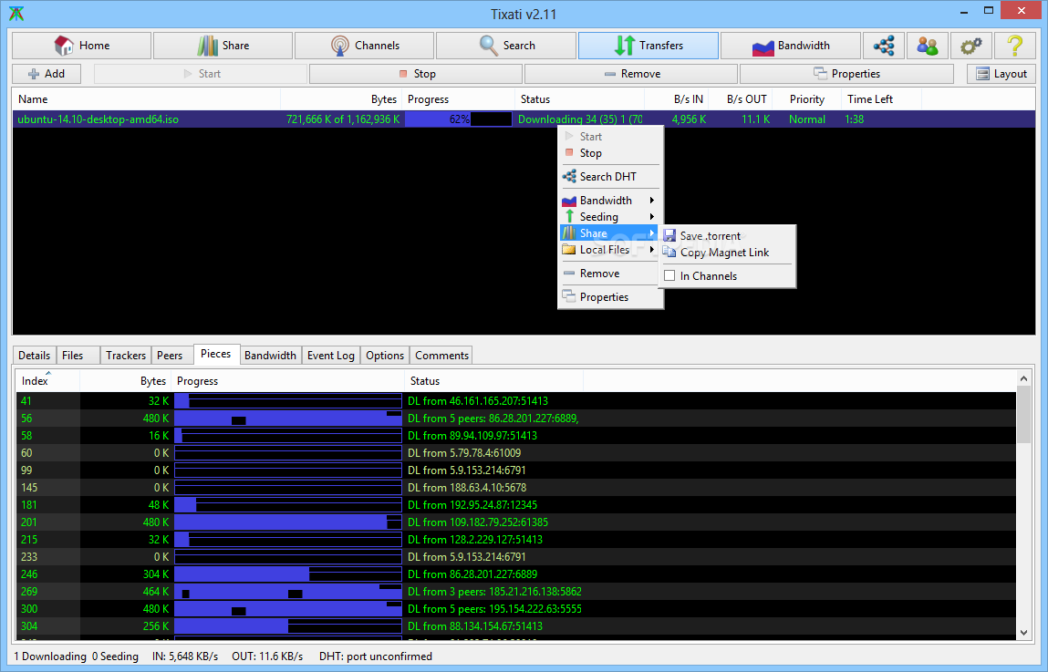Image resolution: width=1048 pixels, height=672 pixels.
Task: Click "1 Downloading" status bar entry
Action: pyautogui.click(x=50, y=656)
